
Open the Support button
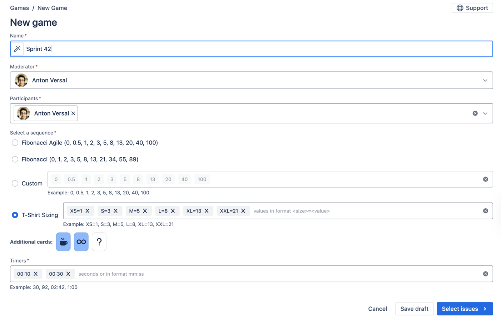[x=472, y=8]
